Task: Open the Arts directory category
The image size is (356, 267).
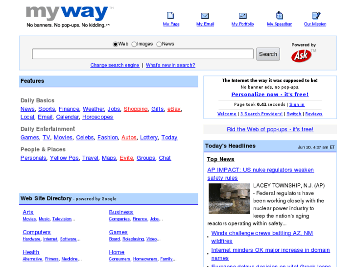Action: (28, 212)
